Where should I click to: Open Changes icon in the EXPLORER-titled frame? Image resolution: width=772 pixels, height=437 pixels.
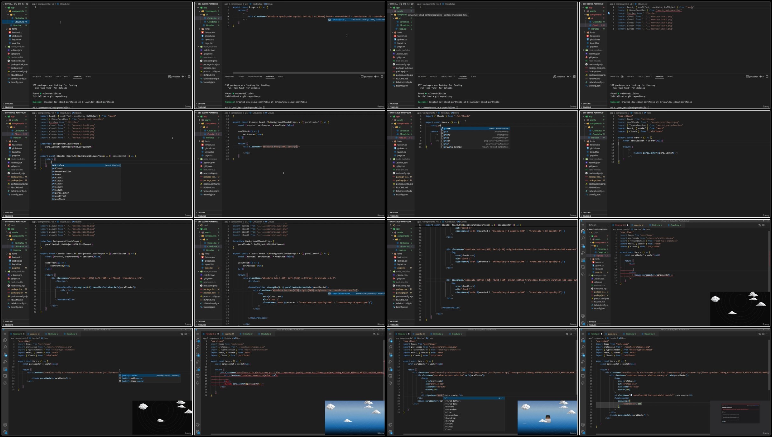coord(759,225)
